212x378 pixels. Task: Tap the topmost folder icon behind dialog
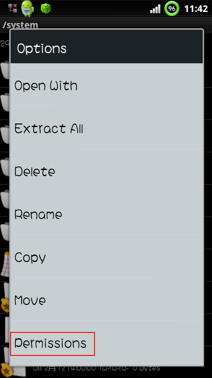tap(5, 70)
